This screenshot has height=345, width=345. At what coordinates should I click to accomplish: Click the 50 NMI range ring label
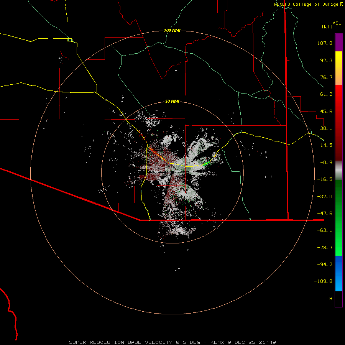point(172,101)
